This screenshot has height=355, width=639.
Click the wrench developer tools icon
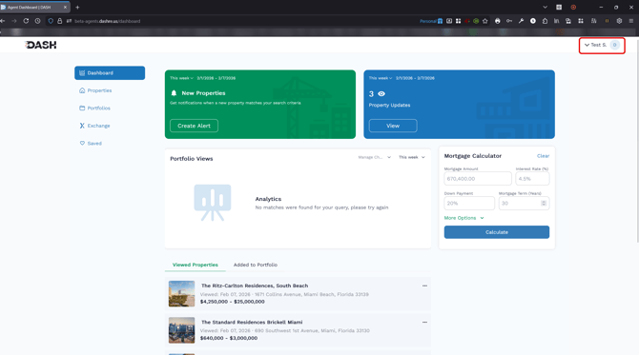click(521, 21)
